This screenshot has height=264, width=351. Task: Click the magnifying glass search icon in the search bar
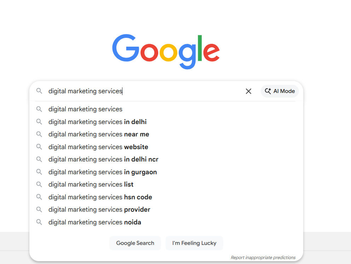point(39,91)
